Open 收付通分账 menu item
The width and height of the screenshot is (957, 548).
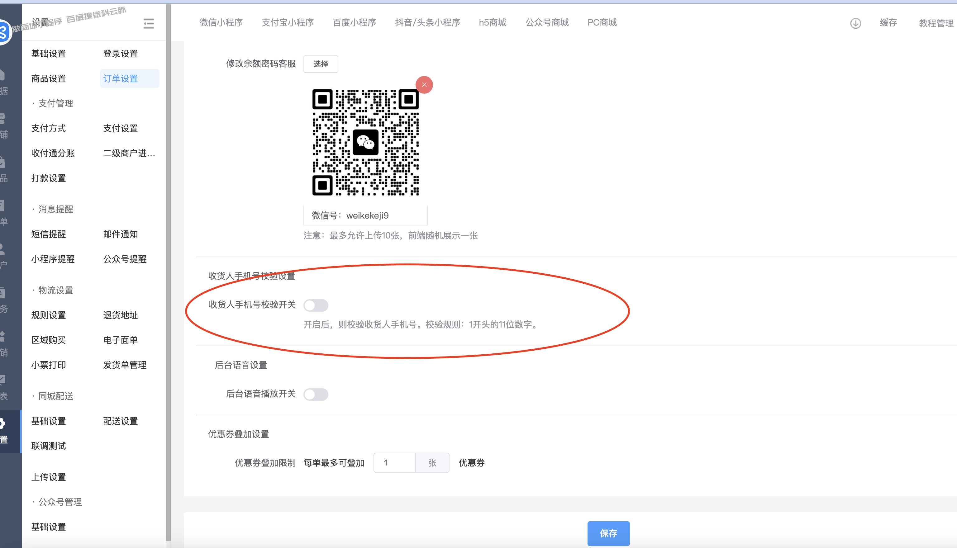pyautogui.click(x=53, y=153)
